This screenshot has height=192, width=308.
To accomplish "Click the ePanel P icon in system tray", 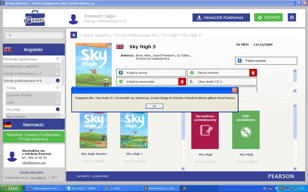I will [x=281, y=188].
